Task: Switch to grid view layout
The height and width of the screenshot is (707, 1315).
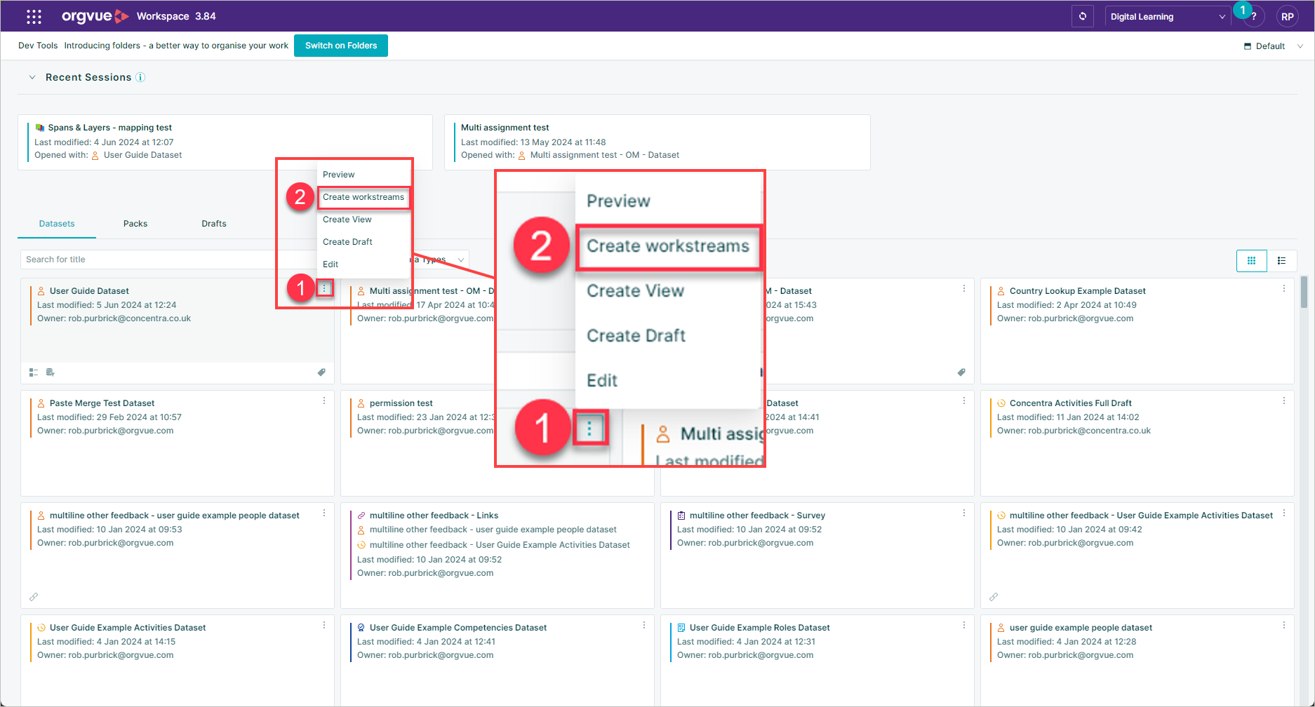Action: pos(1251,260)
